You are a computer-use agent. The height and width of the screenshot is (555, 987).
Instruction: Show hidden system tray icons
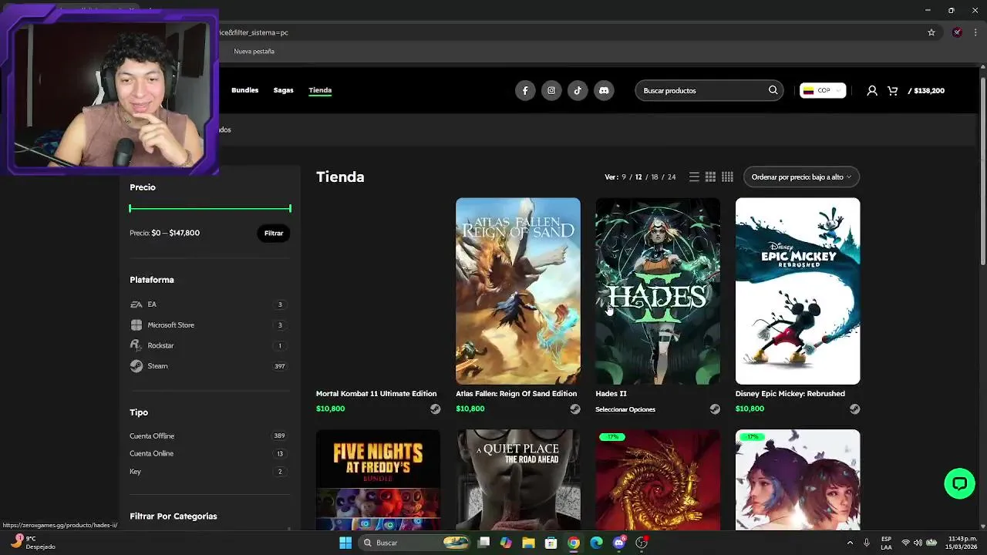point(850,543)
